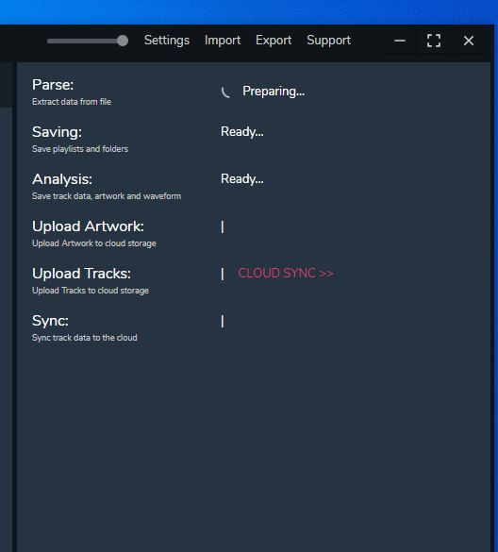498x552 pixels.
Task: Click the Preparing... status text
Action: tap(274, 92)
